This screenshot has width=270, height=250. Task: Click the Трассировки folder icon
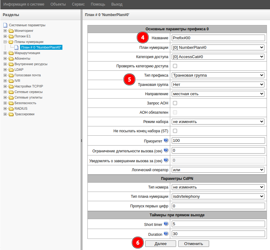pos(11,114)
